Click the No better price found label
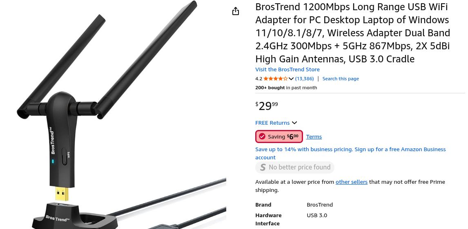 point(299,167)
